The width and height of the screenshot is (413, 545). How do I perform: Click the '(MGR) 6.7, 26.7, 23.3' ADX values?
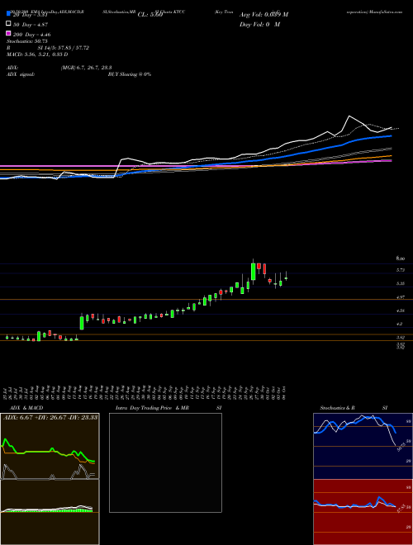[86, 68]
